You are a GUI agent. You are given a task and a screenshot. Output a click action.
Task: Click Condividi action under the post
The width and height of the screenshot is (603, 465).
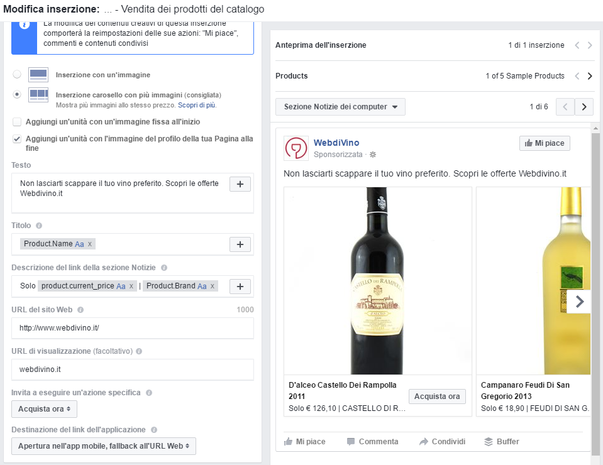(443, 442)
